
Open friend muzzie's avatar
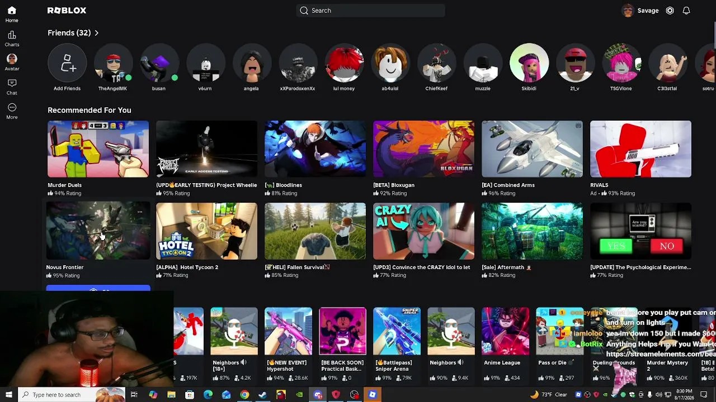483,63
